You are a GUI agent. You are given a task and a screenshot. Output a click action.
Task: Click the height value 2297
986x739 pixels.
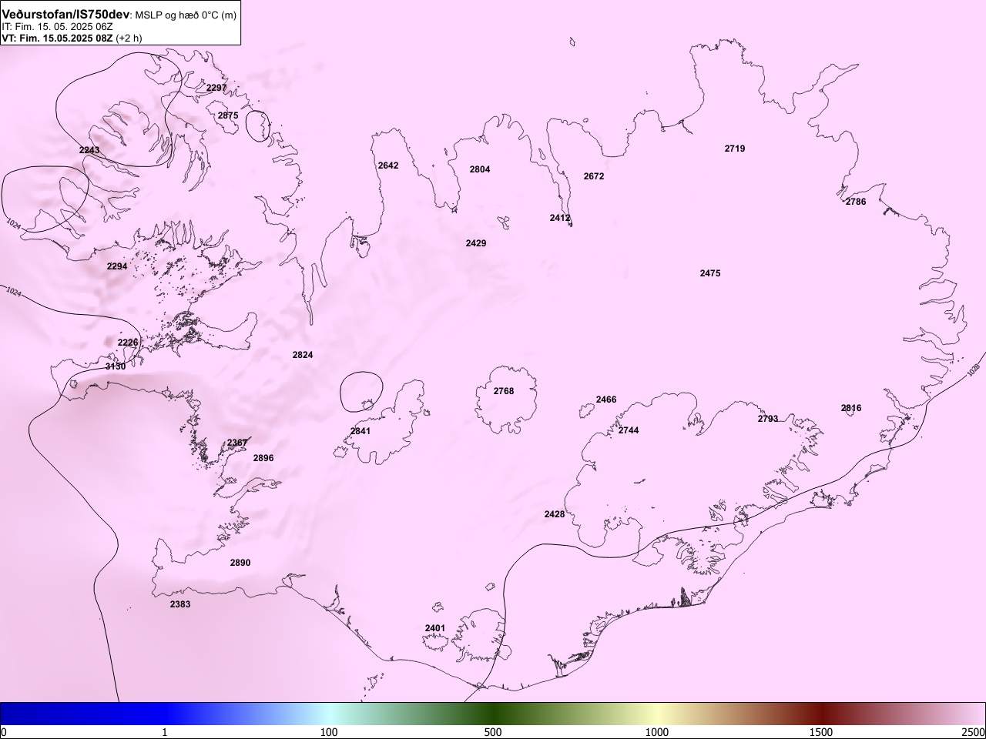[x=216, y=88]
